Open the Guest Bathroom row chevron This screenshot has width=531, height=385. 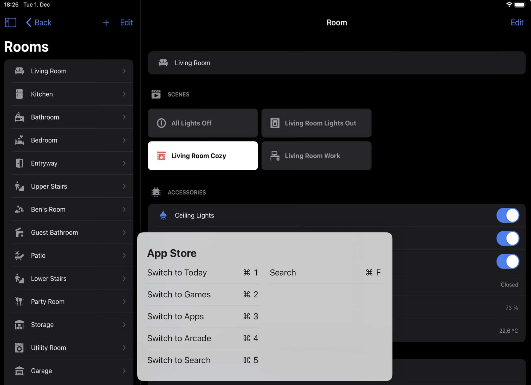(x=124, y=232)
